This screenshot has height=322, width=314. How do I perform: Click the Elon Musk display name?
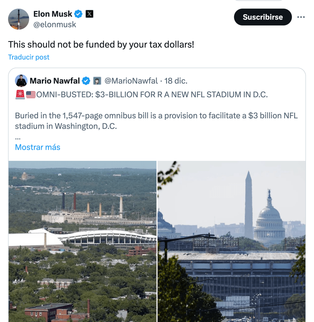coord(53,14)
